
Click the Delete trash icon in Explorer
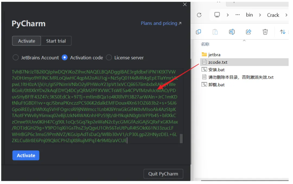(x=265, y=32)
